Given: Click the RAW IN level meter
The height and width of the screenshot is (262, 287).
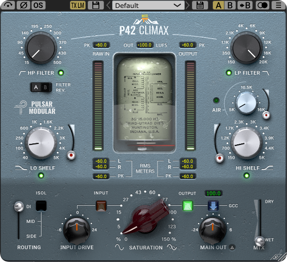Looking at the screenshot, I should [x=98, y=106].
